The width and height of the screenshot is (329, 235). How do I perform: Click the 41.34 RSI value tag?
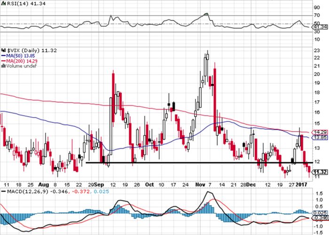pos(319,27)
